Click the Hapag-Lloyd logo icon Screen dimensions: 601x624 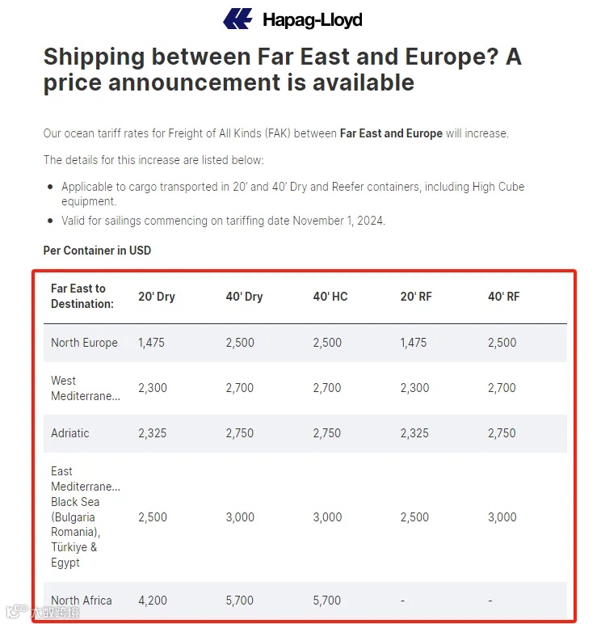238,19
